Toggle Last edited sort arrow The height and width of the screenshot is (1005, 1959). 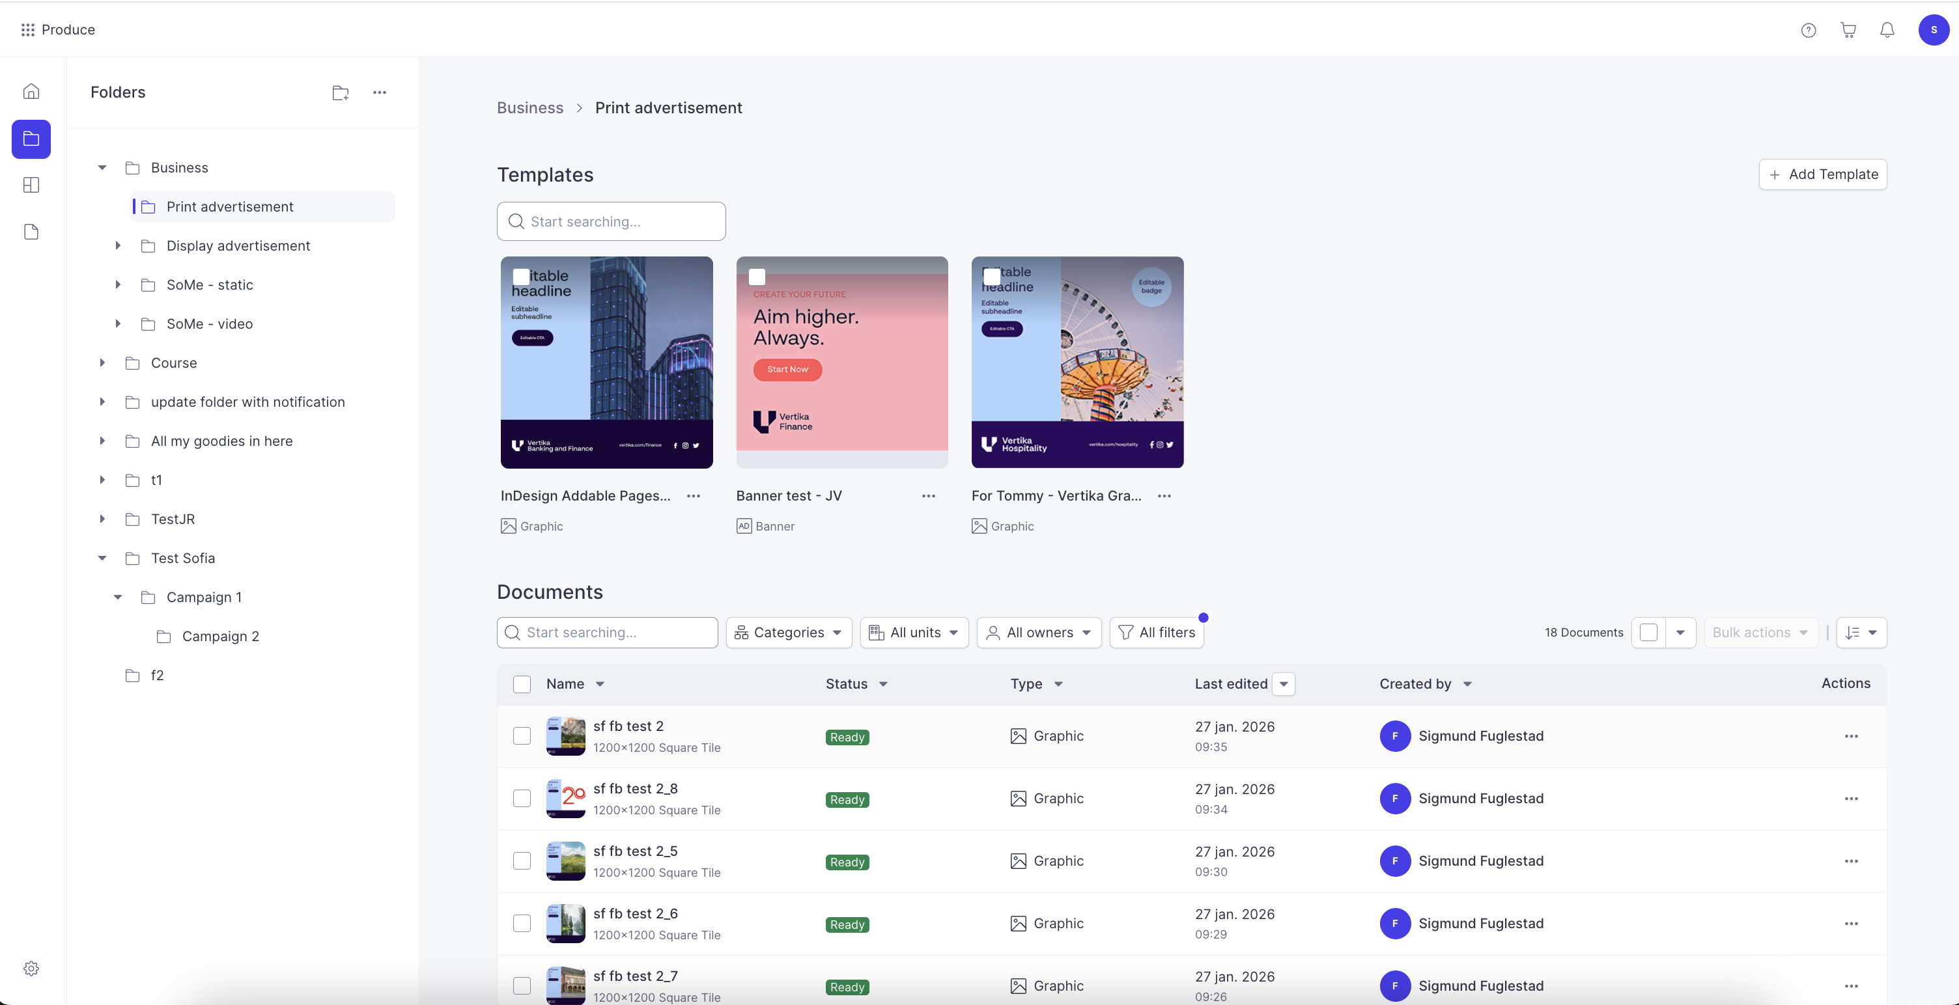coord(1284,684)
